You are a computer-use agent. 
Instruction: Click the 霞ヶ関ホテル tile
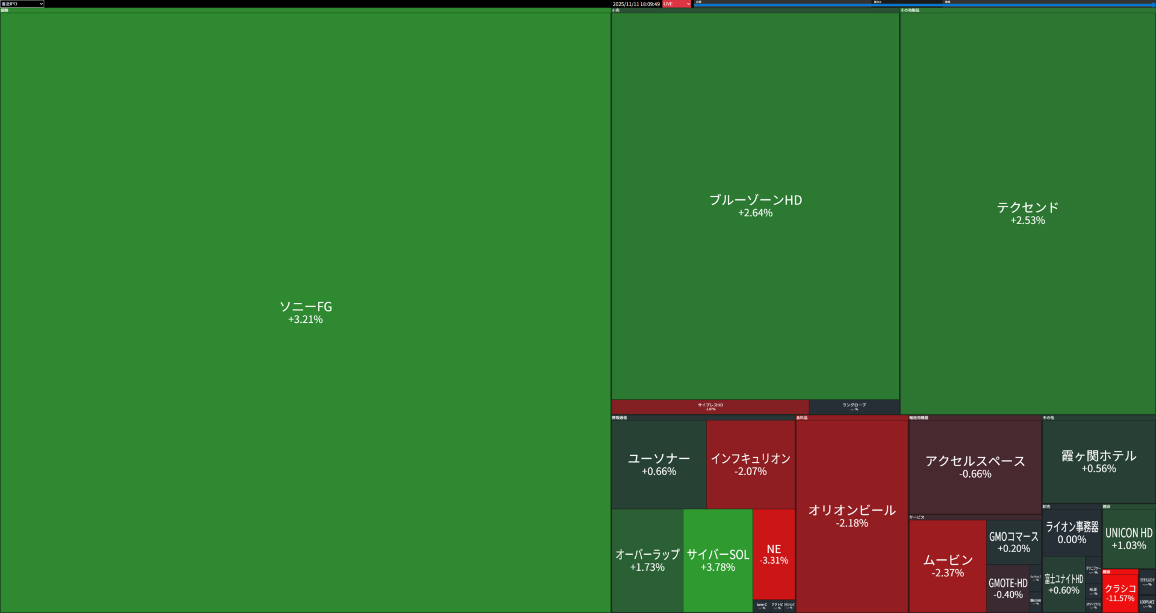point(1098,461)
